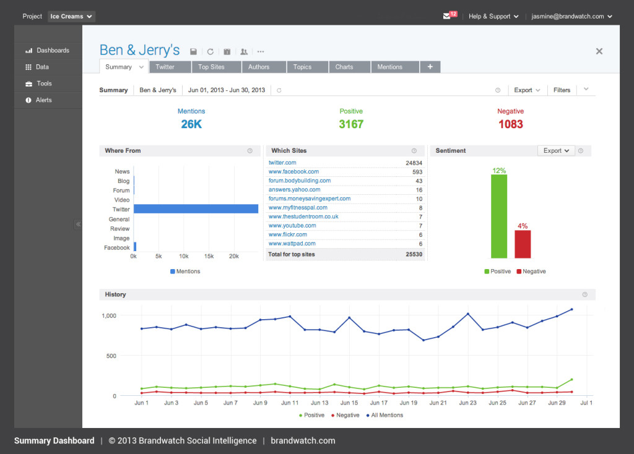Image resolution: width=634 pixels, height=454 pixels.
Task: Click the Filters button
Action: point(562,90)
